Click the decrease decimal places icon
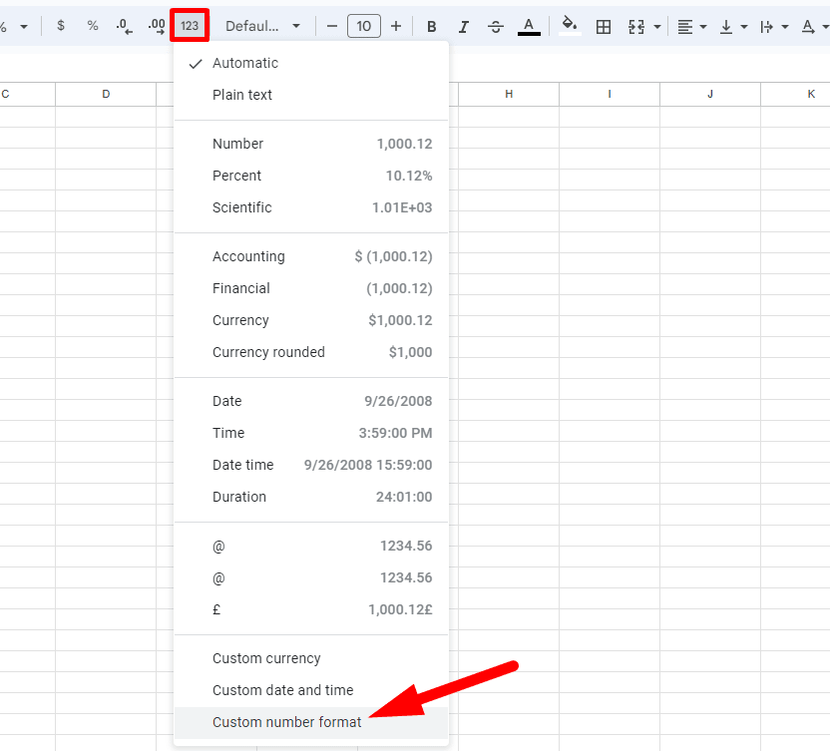Image resolution: width=830 pixels, height=751 pixels. [x=123, y=26]
